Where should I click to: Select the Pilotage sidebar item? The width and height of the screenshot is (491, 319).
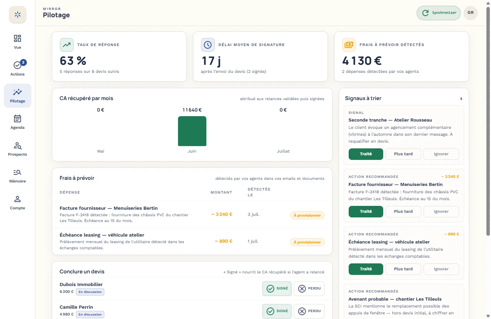[18, 95]
